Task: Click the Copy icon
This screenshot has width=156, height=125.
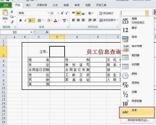Action: click(12, 17)
